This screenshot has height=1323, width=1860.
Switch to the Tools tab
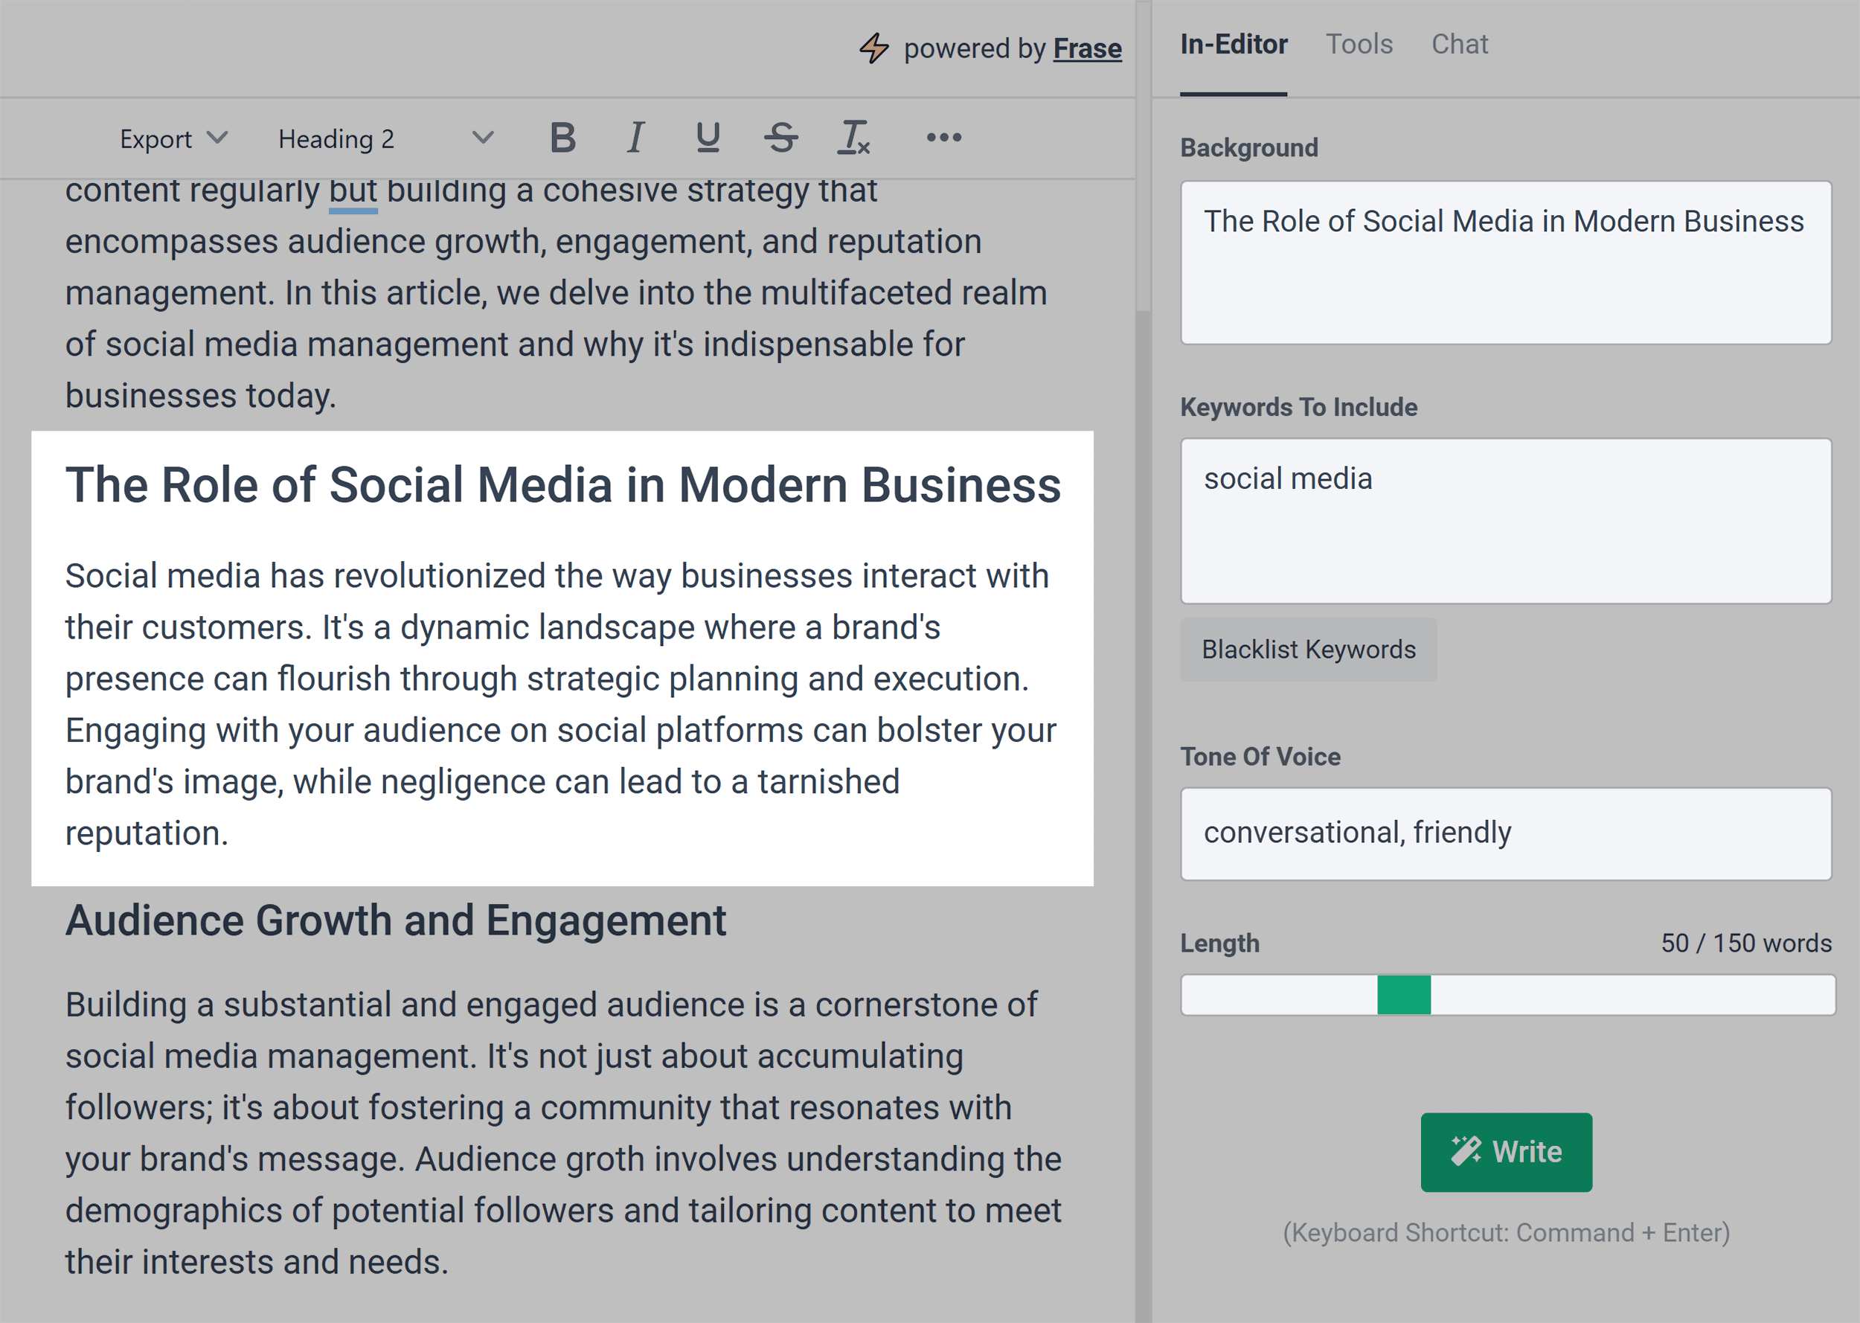click(x=1359, y=44)
